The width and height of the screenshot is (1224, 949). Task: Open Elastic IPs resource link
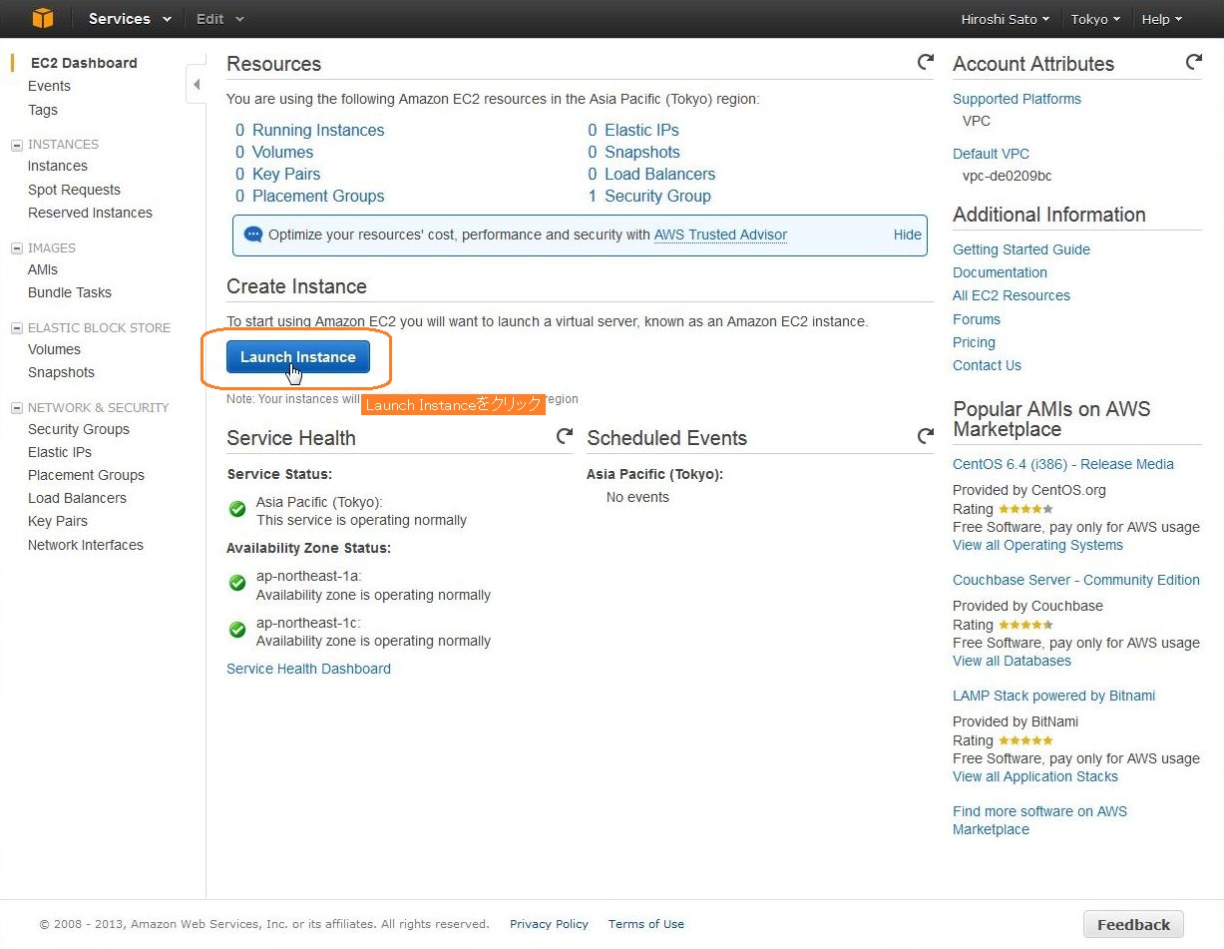pyautogui.click(x=641, y=130)
